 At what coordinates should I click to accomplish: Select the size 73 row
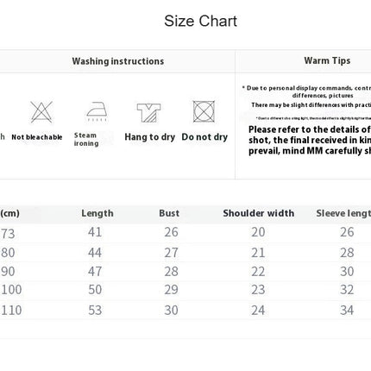[x=185, y=233]
